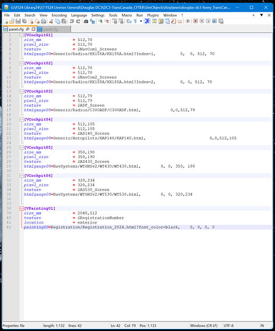Click the user-defined language icon

pos(154,21)
